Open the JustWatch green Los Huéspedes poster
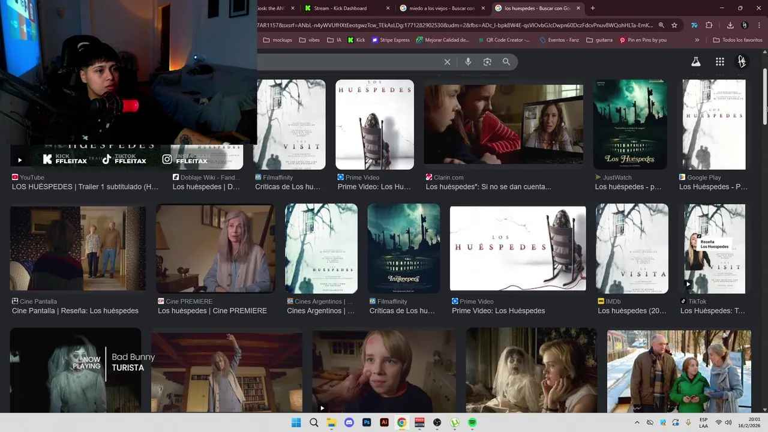768x432 pixels. click(x=630, y=125)
